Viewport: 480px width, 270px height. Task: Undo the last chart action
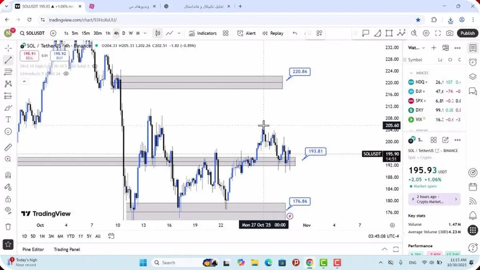pyautogui.click(x=295, y=33)
